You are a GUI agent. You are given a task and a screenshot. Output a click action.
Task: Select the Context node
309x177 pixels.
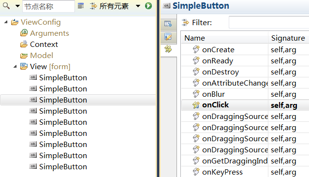tap(44, 44)
